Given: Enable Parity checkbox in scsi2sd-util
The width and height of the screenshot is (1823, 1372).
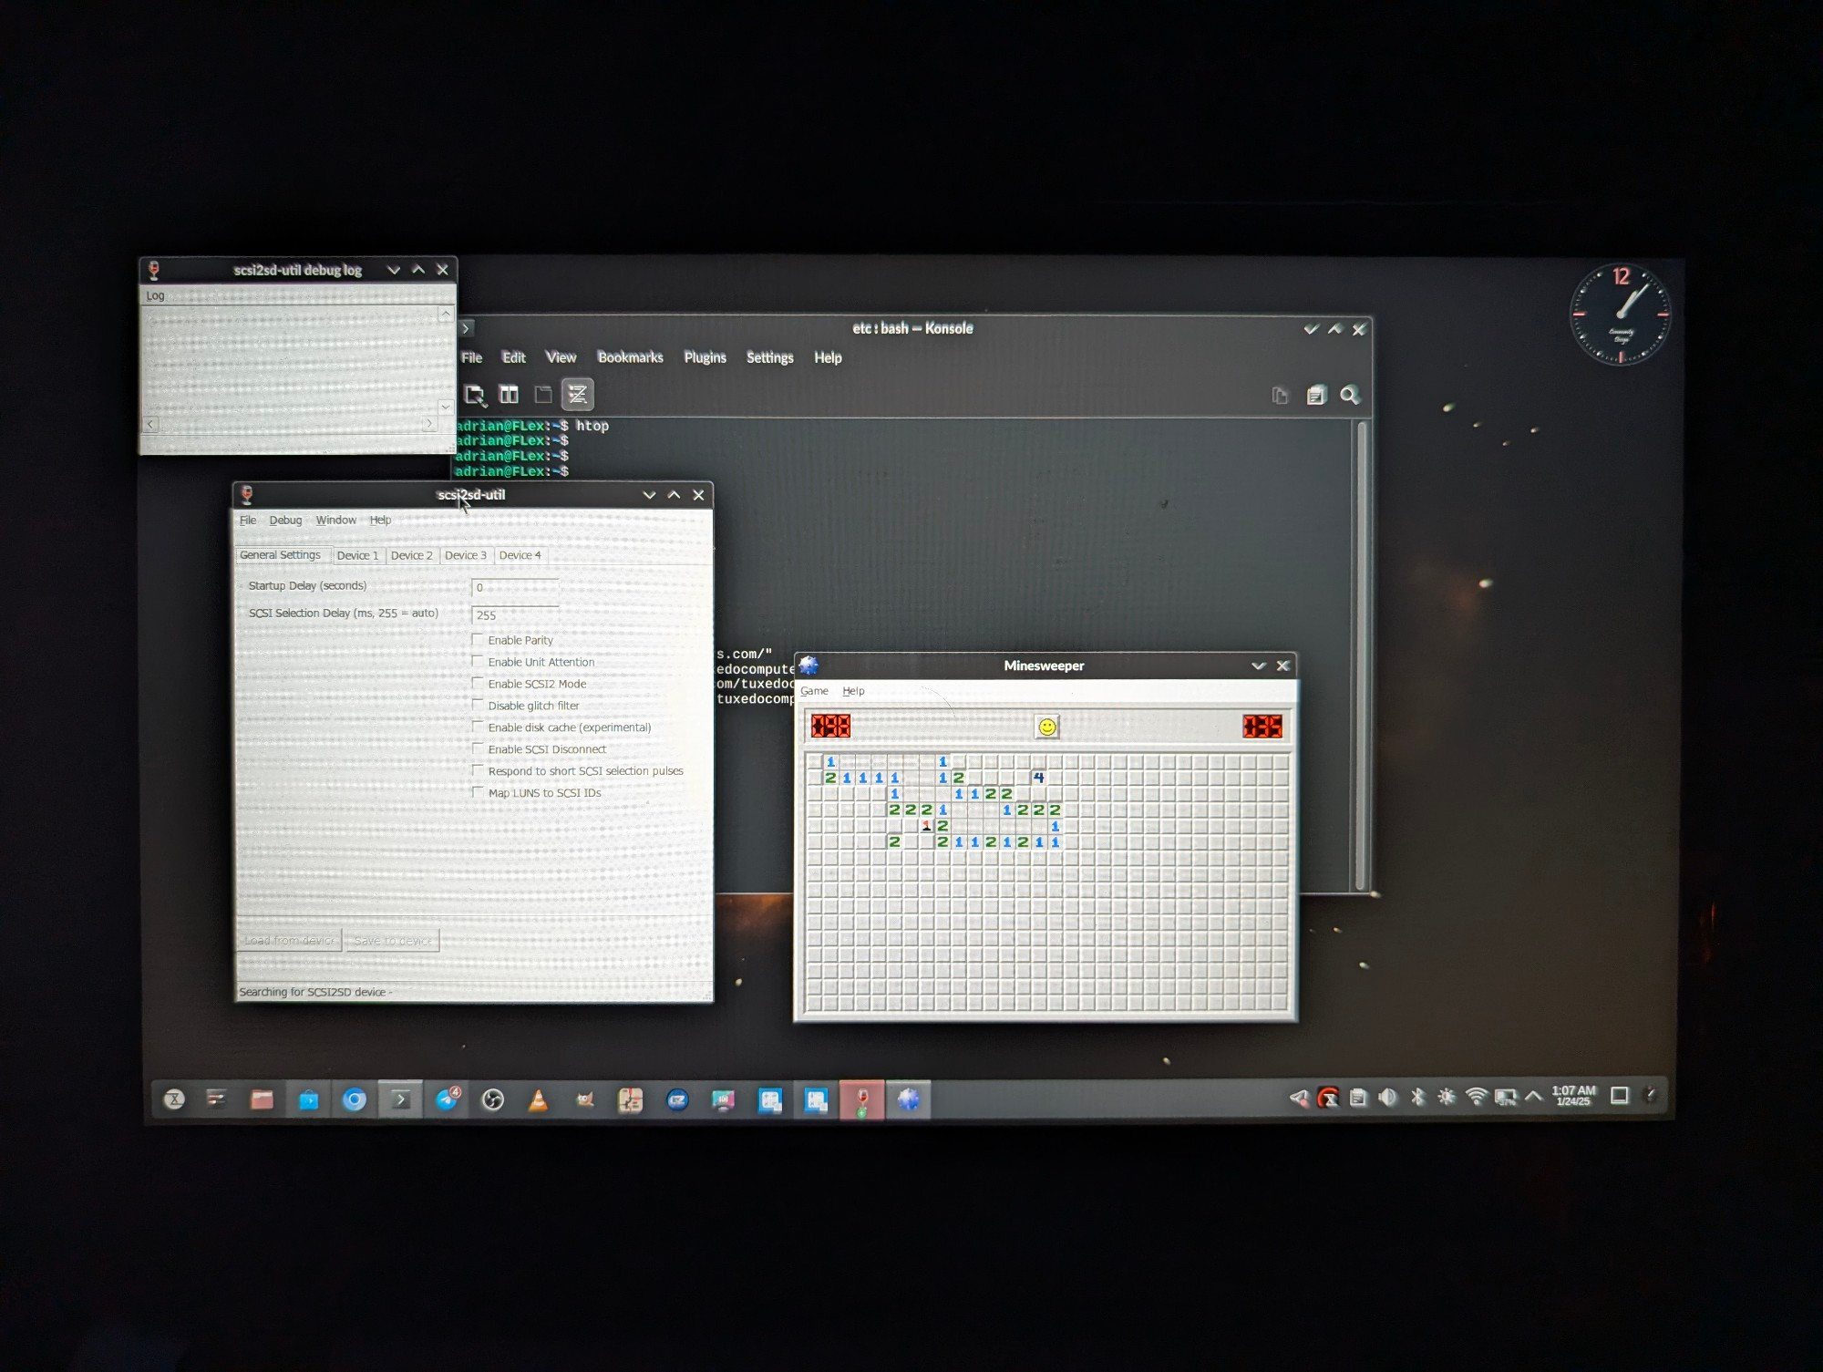Looking at the screenshot, I should pyautogui.click(x=478, y=640).
